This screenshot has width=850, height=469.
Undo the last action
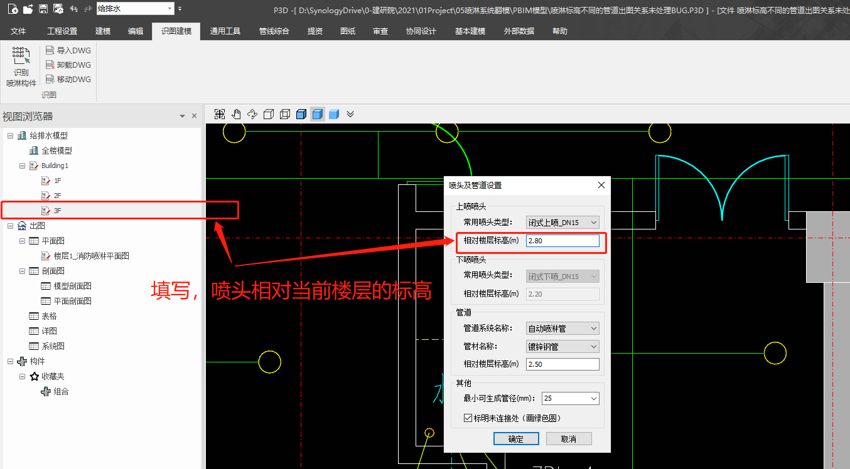[x=73, y=9]
